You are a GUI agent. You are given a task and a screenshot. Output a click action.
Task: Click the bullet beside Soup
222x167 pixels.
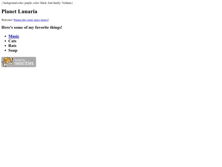5,50
